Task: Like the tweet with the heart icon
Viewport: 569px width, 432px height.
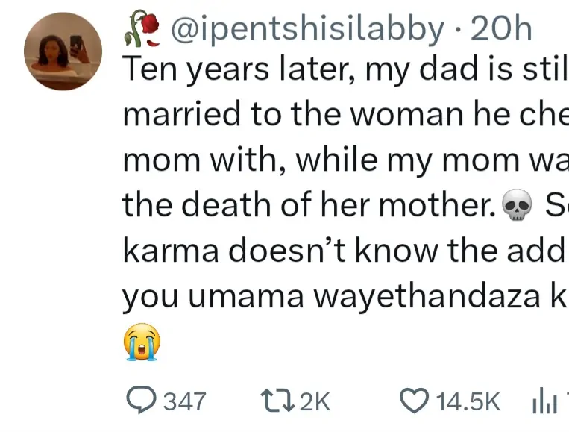Action: click(x=412, y=401)
